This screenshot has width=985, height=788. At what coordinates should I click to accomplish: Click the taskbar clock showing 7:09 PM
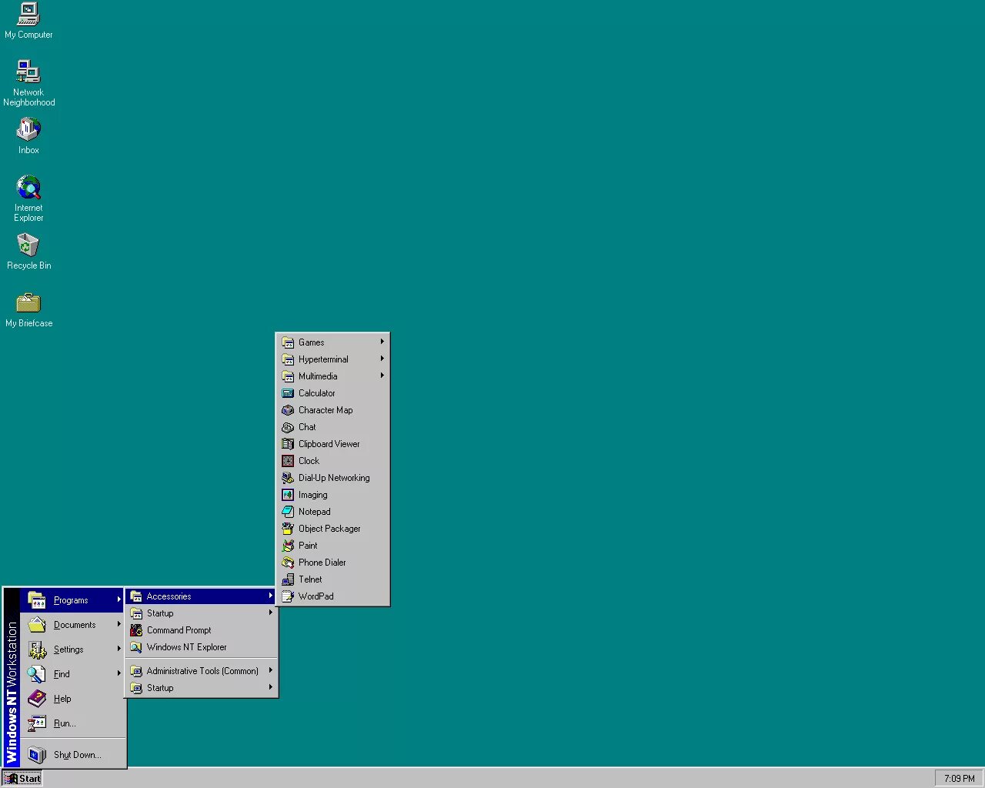959,778
